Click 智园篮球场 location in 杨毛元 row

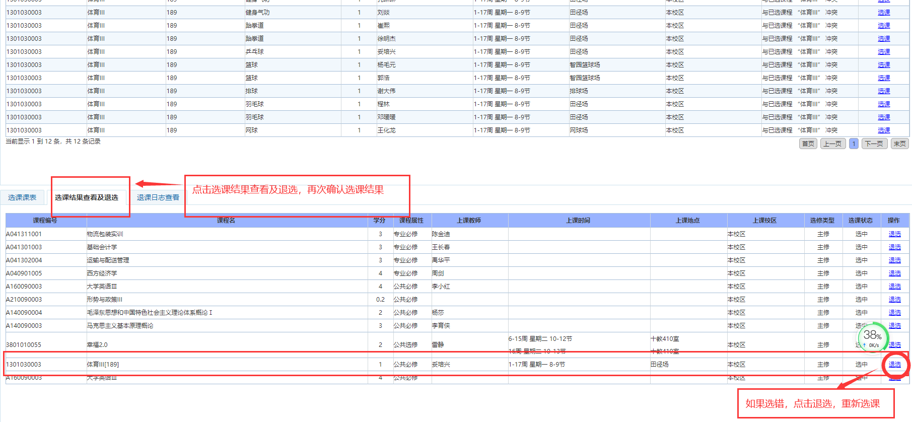click(x=585, y=65)
